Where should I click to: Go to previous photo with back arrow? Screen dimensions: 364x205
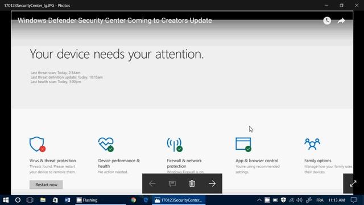[152, 183]
